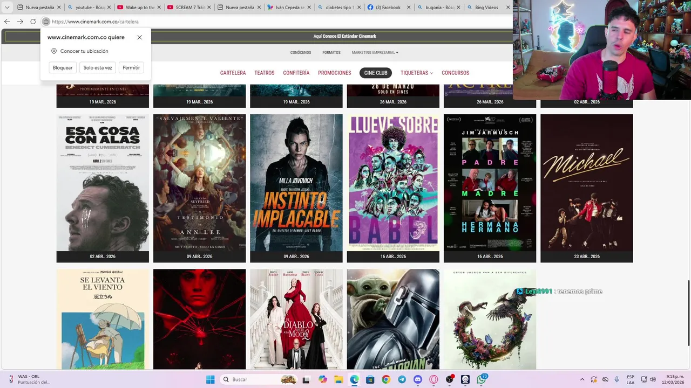Open File Explorer from the taskbar
Image resolution: width=691 pixels, height=388 pixels.
[x=338, y=379]
